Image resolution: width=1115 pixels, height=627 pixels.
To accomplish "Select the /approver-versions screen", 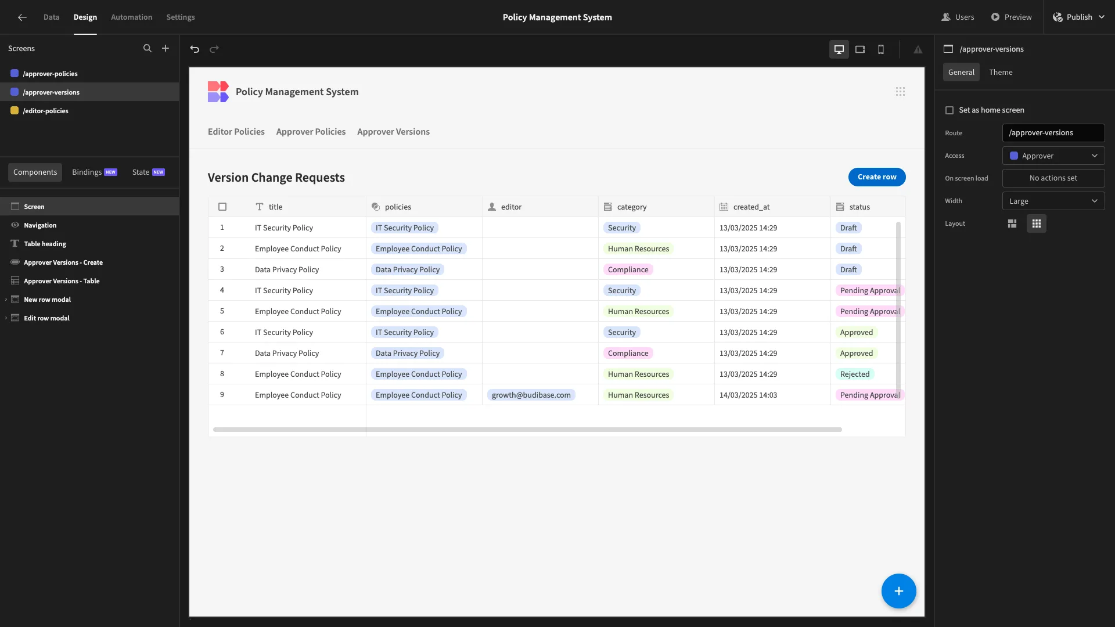I will (x=89, y=92).
